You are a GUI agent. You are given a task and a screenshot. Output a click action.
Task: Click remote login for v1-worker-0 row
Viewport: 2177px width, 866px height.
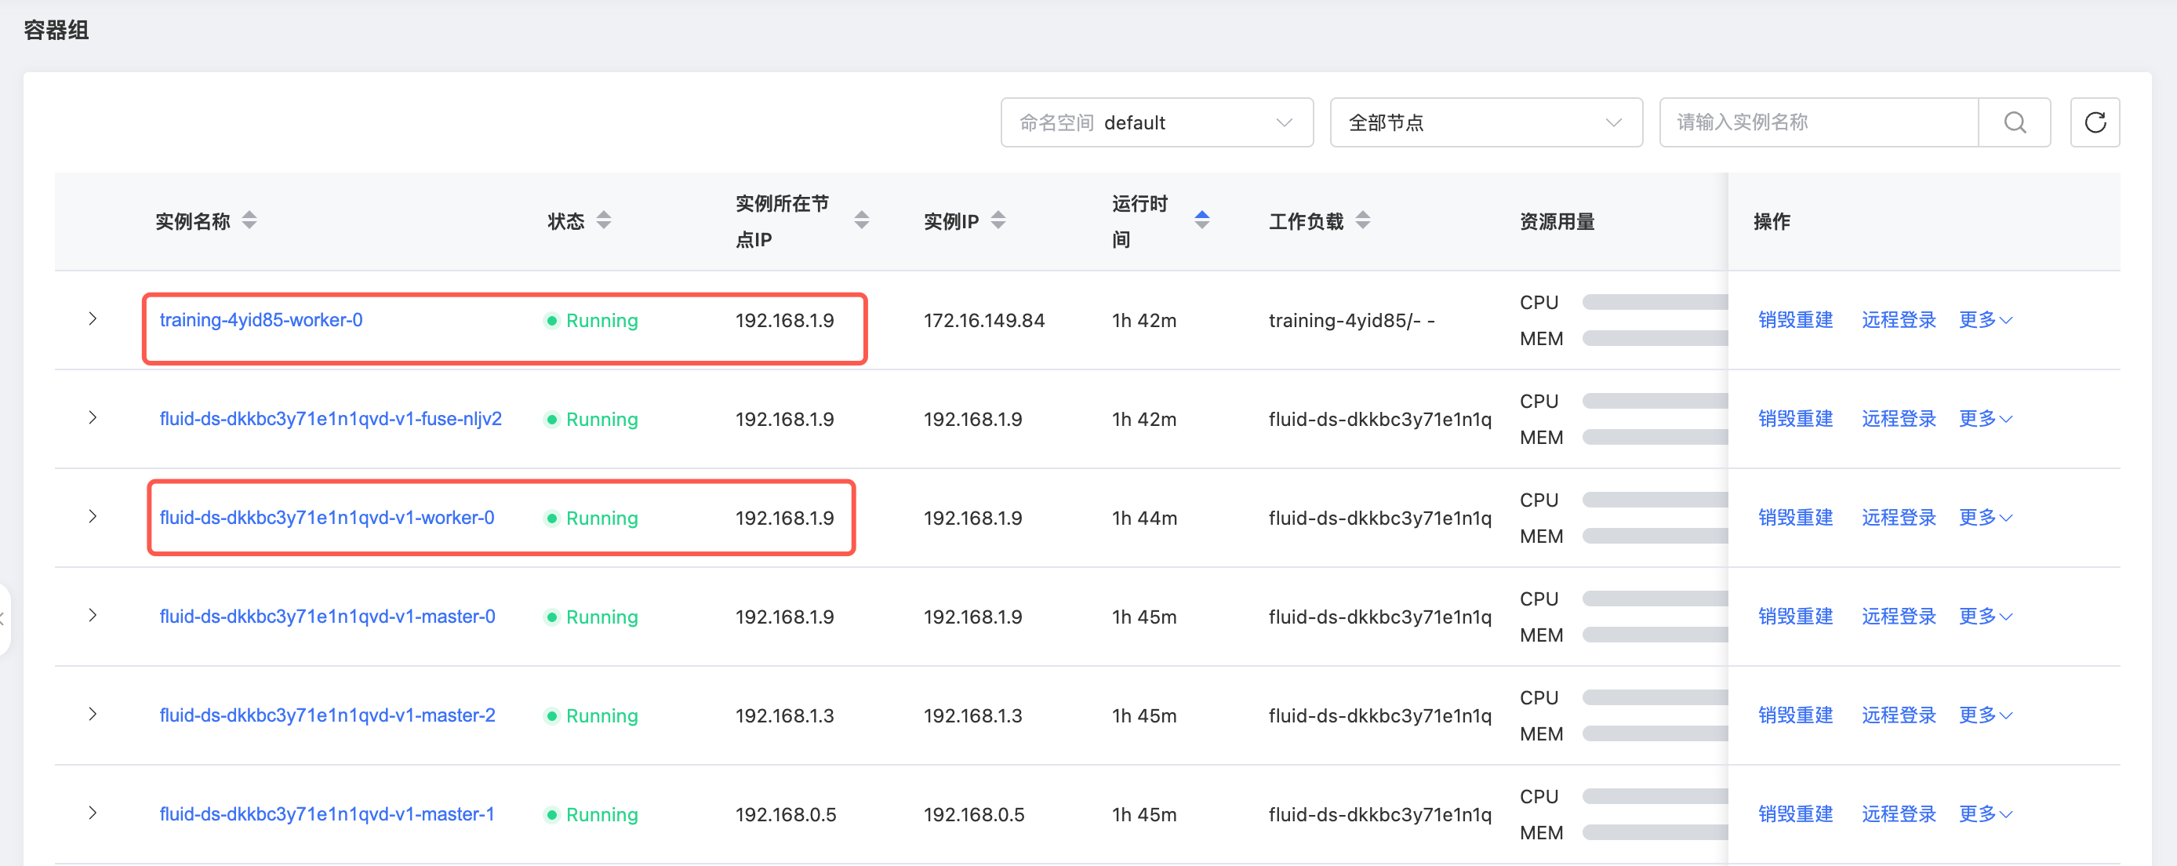[1898, 518]
